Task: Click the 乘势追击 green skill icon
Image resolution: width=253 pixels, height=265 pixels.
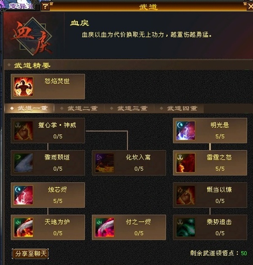Action: click(x=186, y=227)
